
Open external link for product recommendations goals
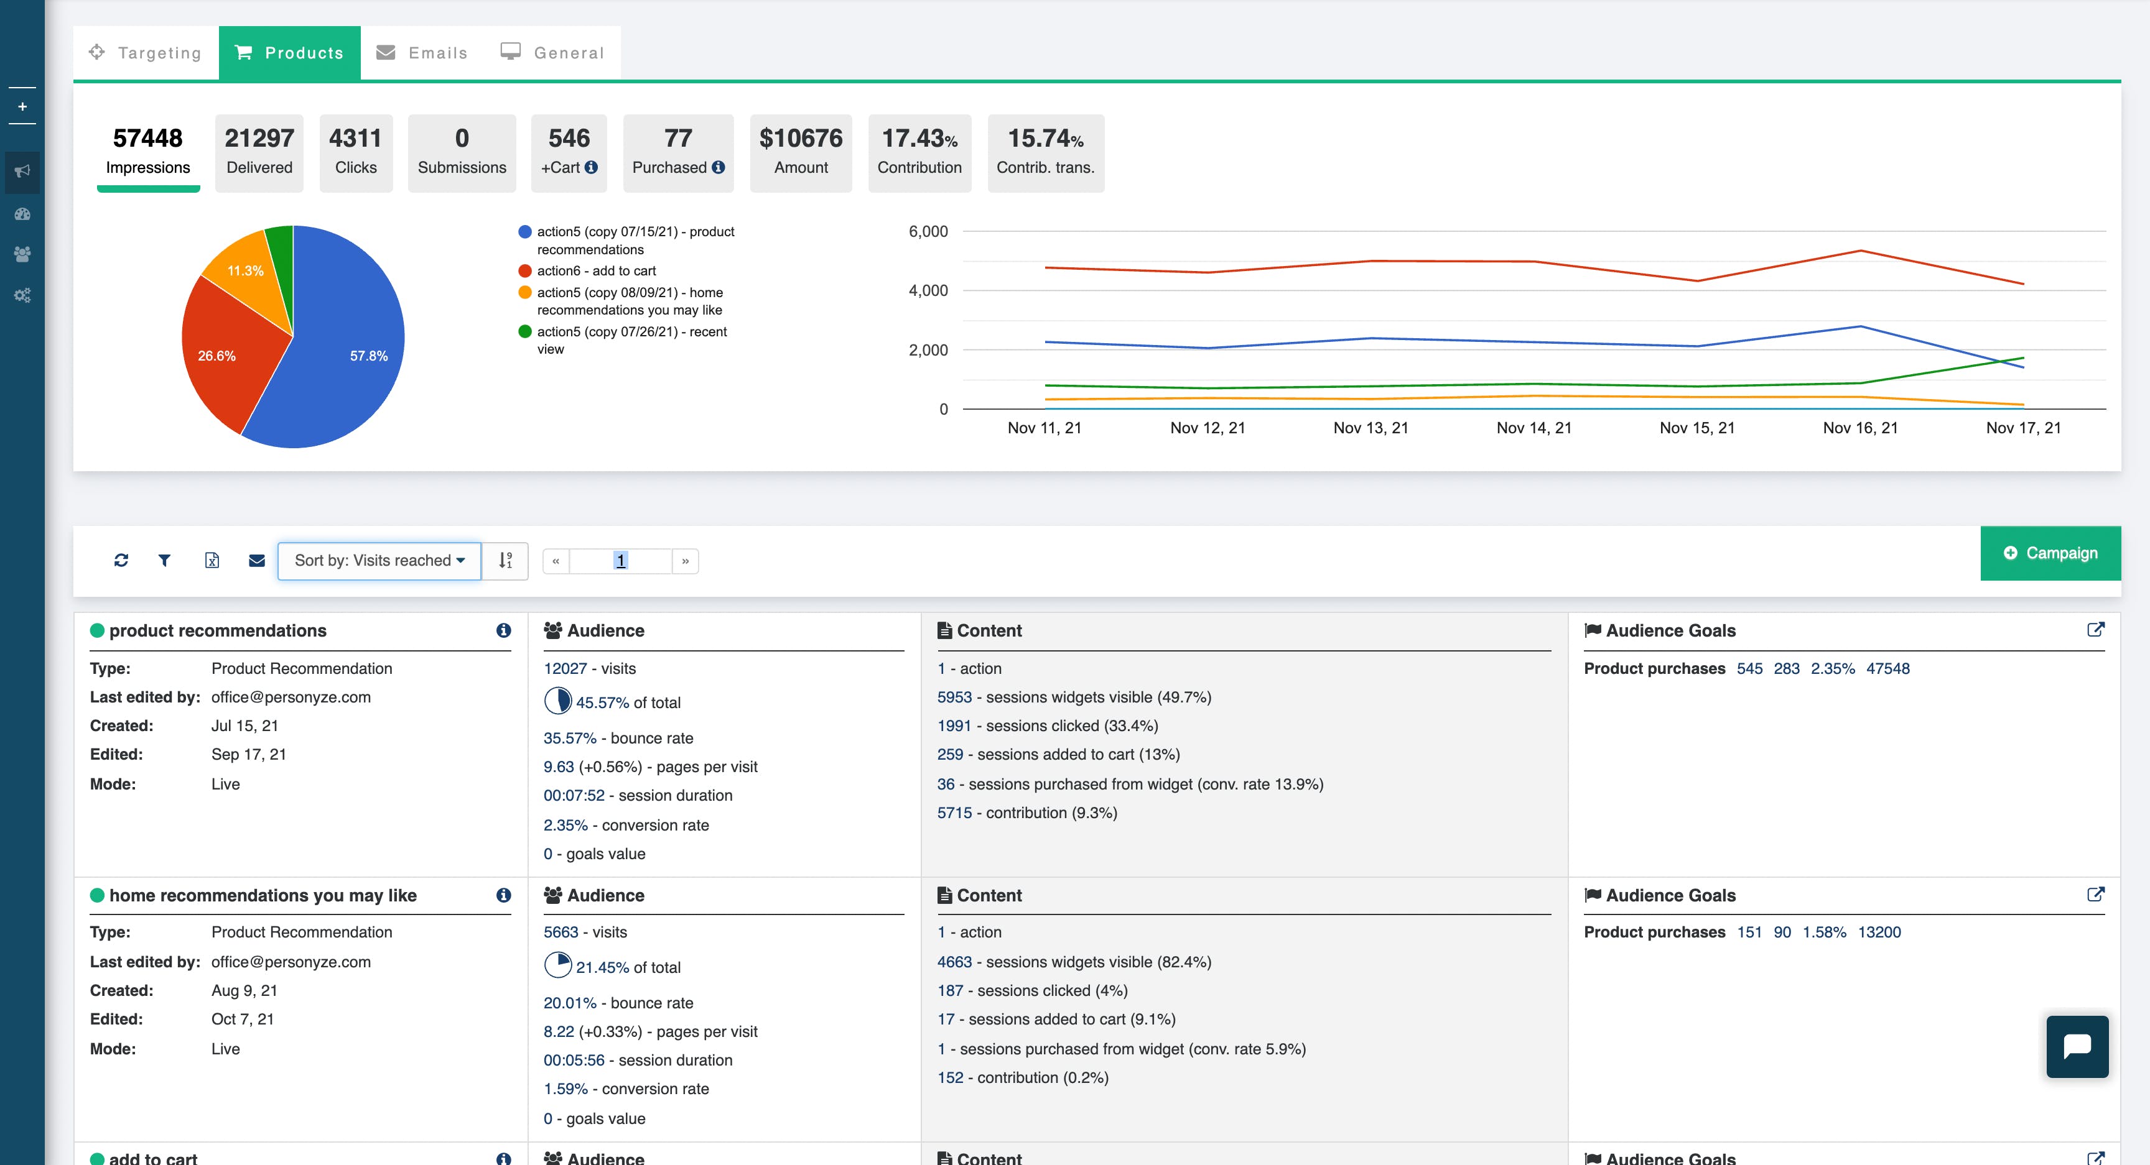2095,630
